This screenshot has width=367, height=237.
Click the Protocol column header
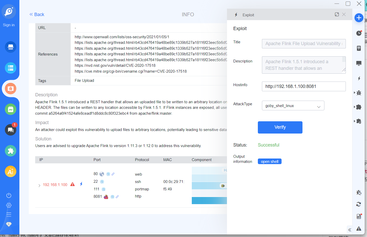142,160
